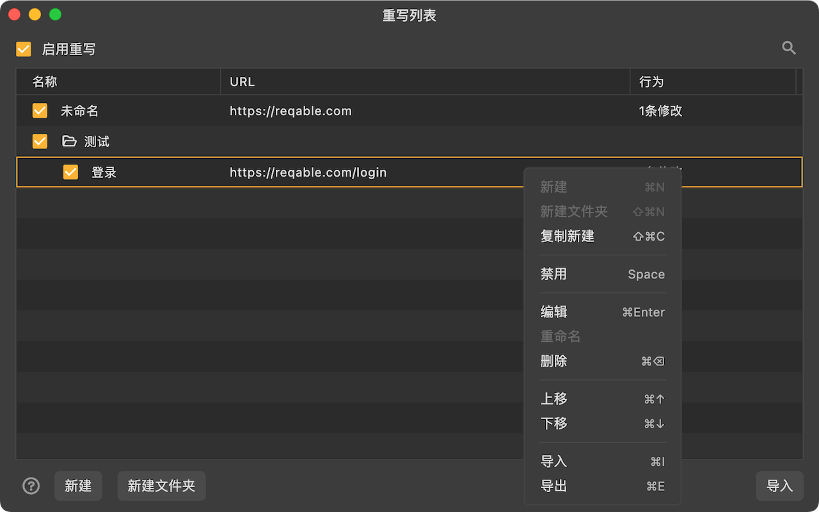Screen dimensions: 819x512
Task: Choose 下移 in the context menu
Action: (x=603, y=423)
